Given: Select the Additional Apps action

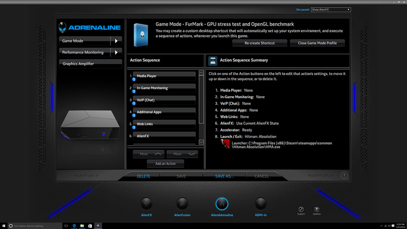Looking at the screenshot, I should 164,112.
